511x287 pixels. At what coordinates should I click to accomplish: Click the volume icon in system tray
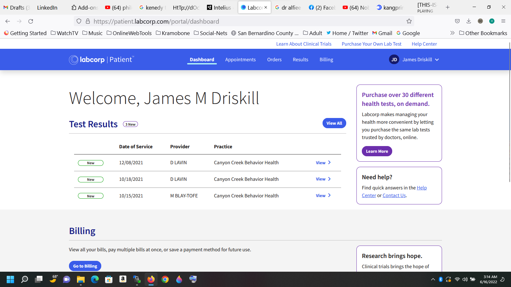(465, 279)
